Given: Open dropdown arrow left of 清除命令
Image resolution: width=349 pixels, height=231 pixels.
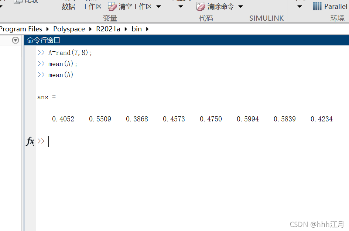Looking at the screenshot, I should click(x=181, y=6).
